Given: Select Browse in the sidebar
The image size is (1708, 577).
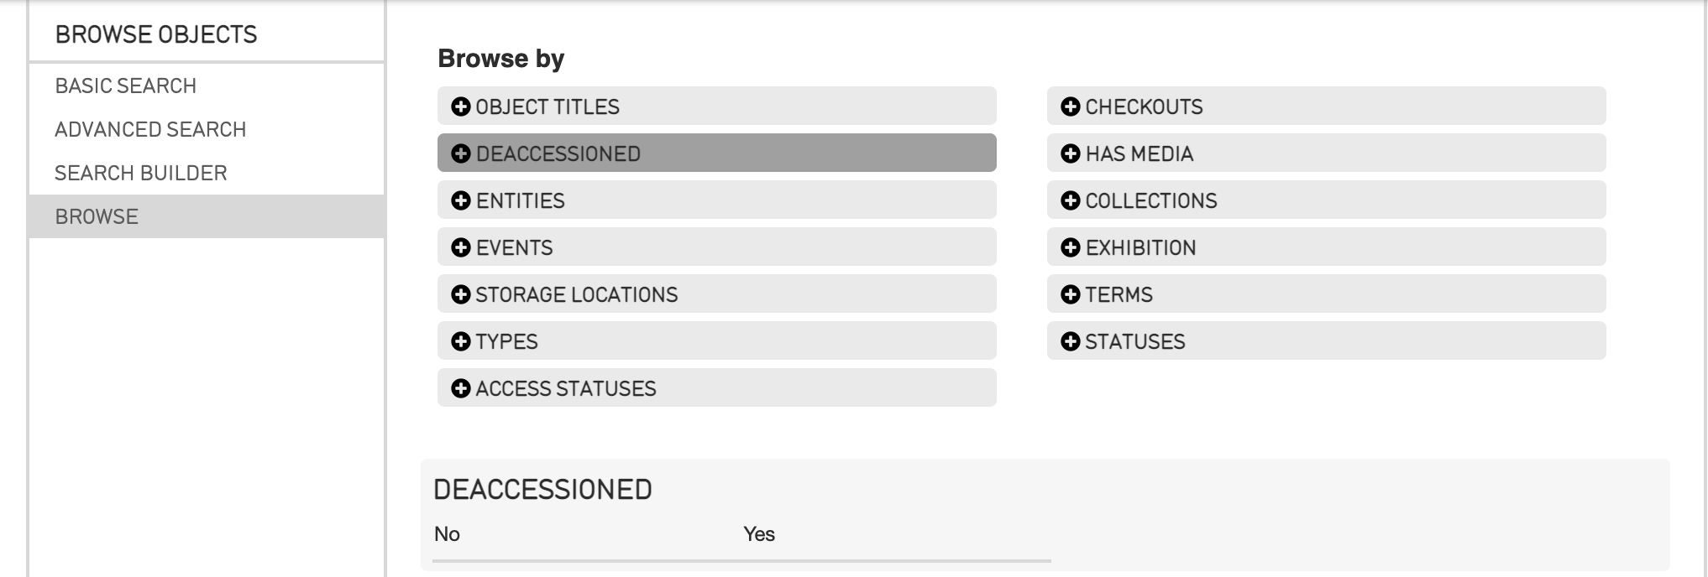Looking at the screenshot, I should click(97, 216).
